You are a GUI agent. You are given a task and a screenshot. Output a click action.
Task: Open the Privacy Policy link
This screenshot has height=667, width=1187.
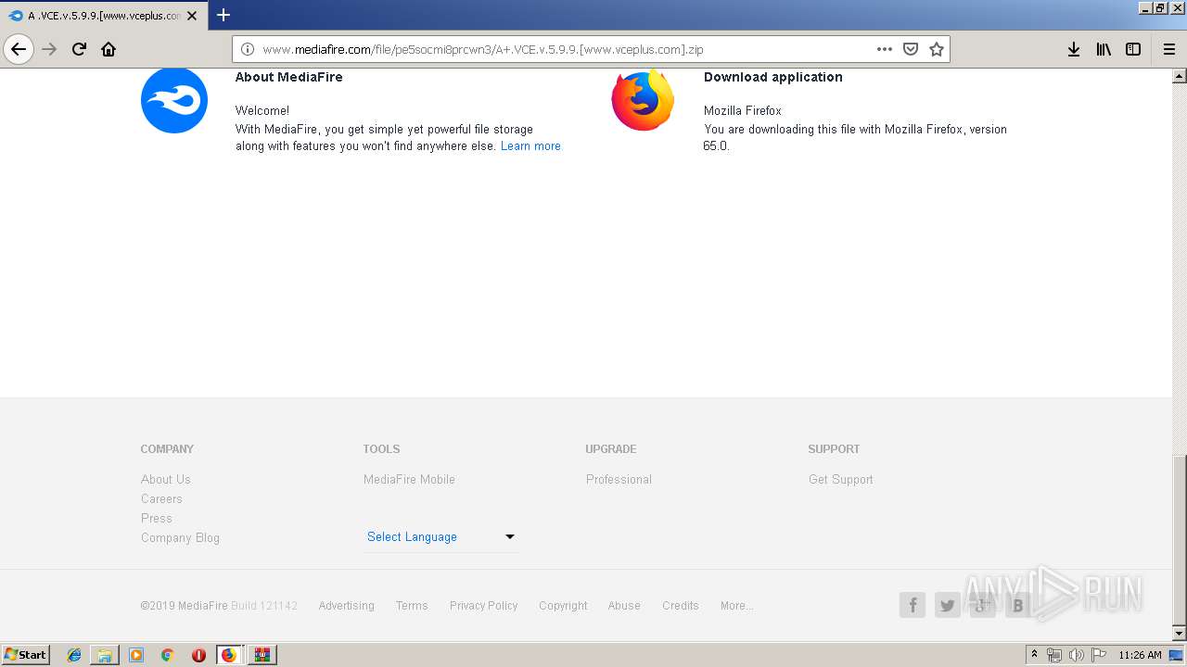coord(484,606)
